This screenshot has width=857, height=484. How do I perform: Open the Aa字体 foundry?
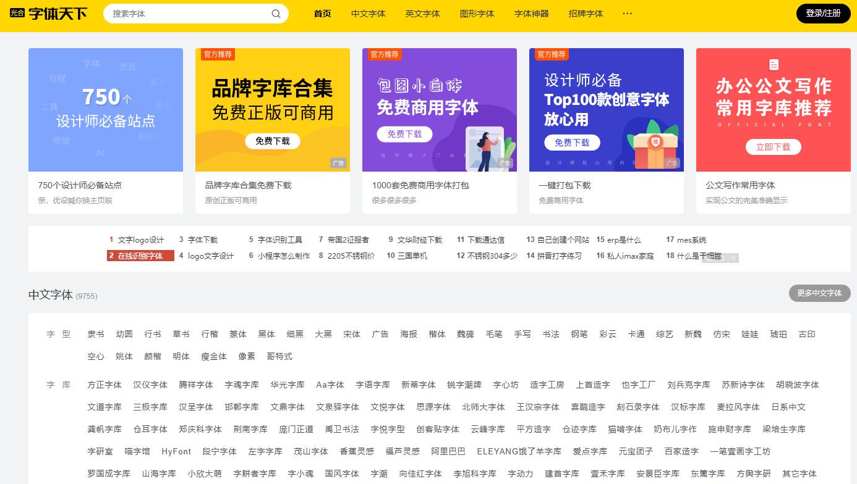pyautogui.click(x=330, y=385)
